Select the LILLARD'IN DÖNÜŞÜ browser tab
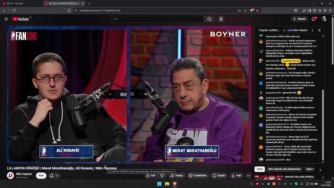This screenshot has width=334, height=188. (64, 3)
